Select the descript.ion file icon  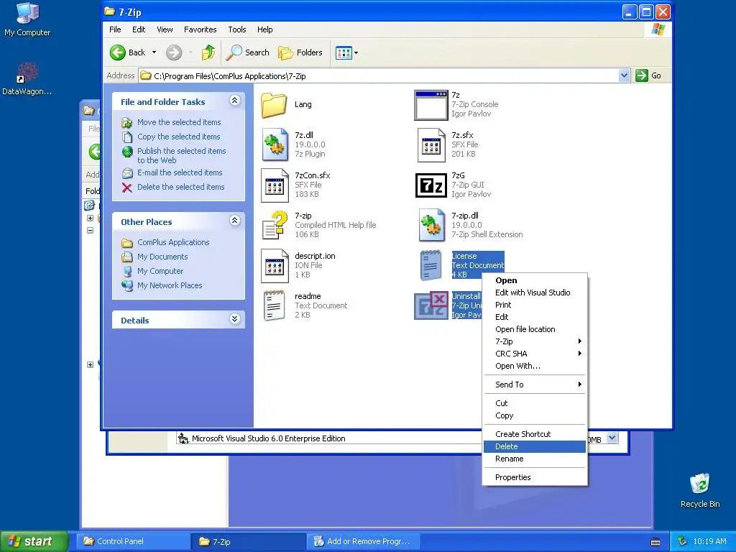pyautogui.click(x=275, y=266)
